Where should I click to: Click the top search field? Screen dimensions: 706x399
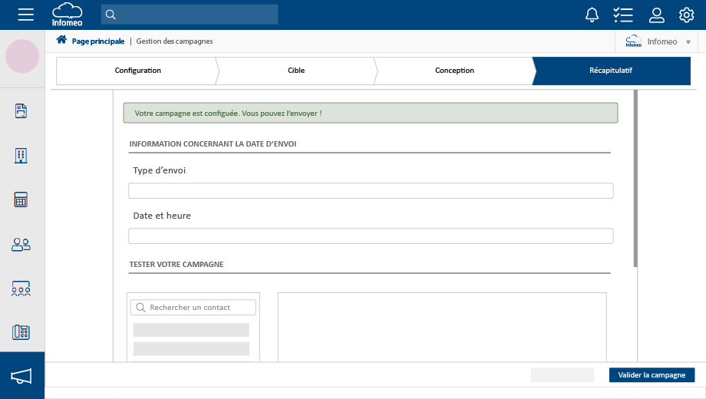(189, 15)
